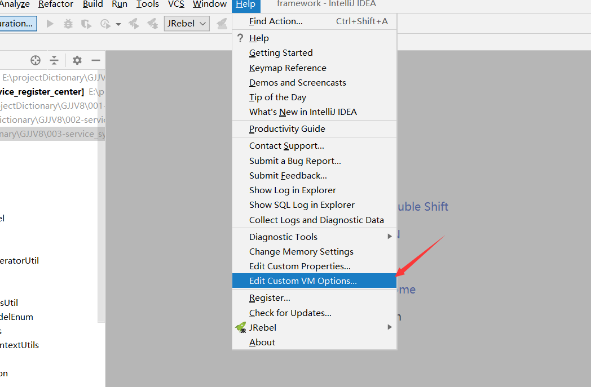Select the service_register_center project row
Screen dimensions: 591x387
[x=52, y=92]
